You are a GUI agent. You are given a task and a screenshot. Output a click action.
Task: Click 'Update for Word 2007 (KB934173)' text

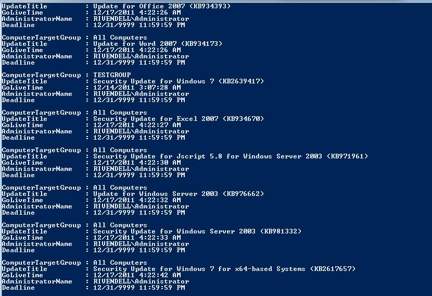pyautogui.click(x=158, y=44)
